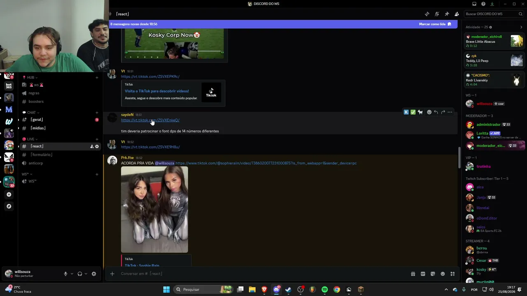The width and height of the screenshot is (527, 296).
Task: Open the channel threads icon in header
Action: 427,14
